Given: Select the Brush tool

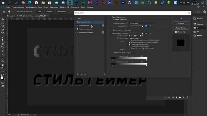Looking at the screenshot, I should pyautogui.click(x=3, y=37).
